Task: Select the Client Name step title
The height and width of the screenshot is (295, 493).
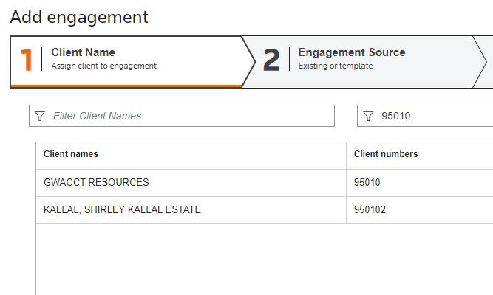Action: point(83,52)
